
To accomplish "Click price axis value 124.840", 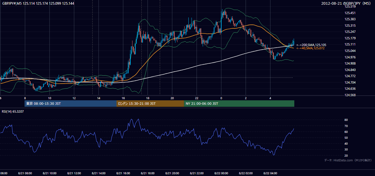I will (x=350, y=70).
